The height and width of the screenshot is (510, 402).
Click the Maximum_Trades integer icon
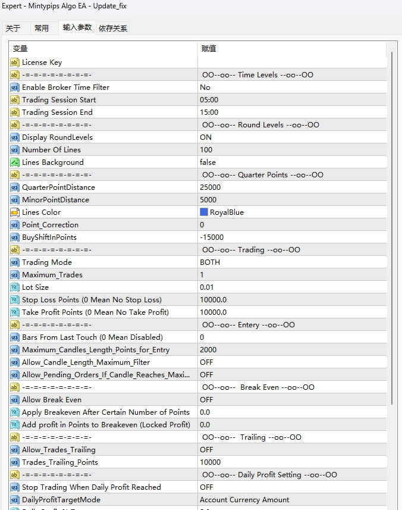pyautogui.click(x=15, y=275)
